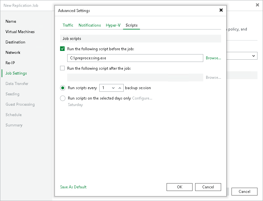Click the backup session number field
263x201 pixels.
click(x=105, y=88)
